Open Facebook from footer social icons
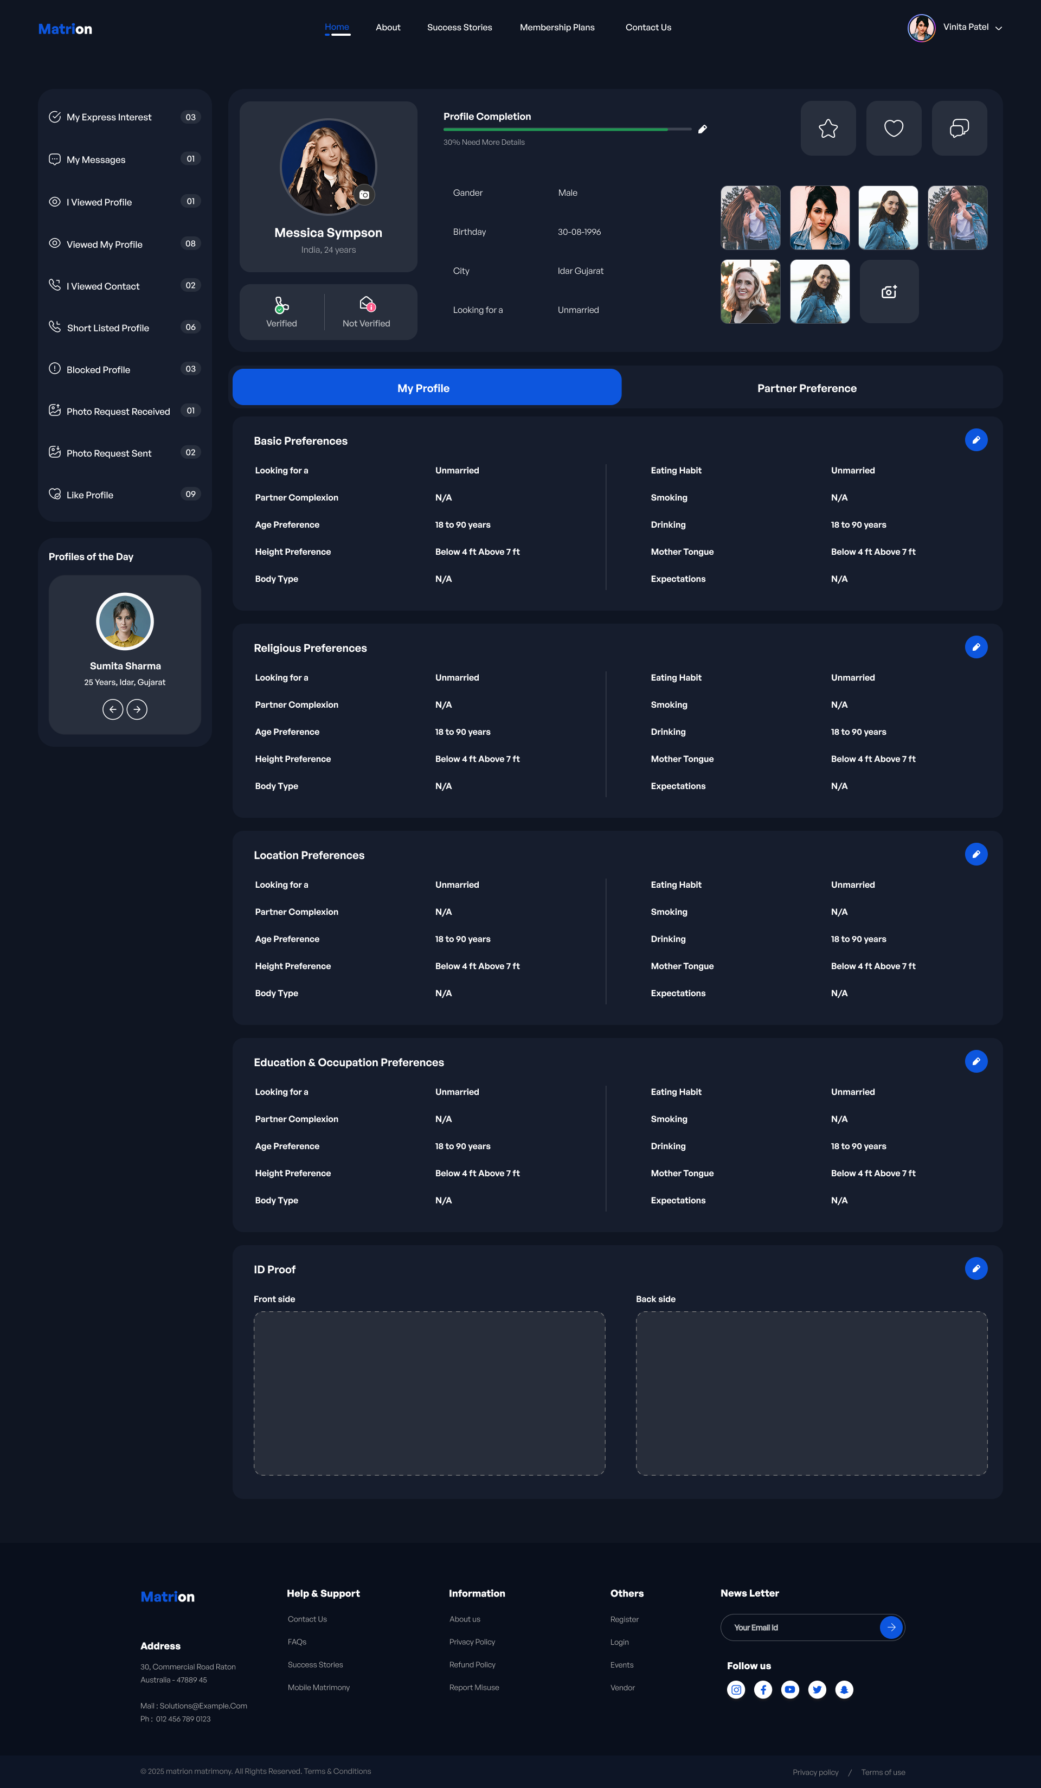Viewport: 1041px width, 1788px height. (x=763, y=1689)
